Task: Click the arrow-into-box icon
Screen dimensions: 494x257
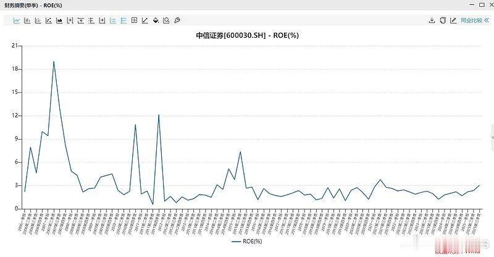Action: click(102, 20)
